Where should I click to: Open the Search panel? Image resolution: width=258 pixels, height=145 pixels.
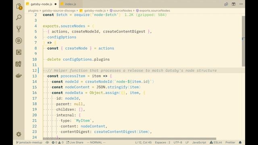click(x=19, y=17)
